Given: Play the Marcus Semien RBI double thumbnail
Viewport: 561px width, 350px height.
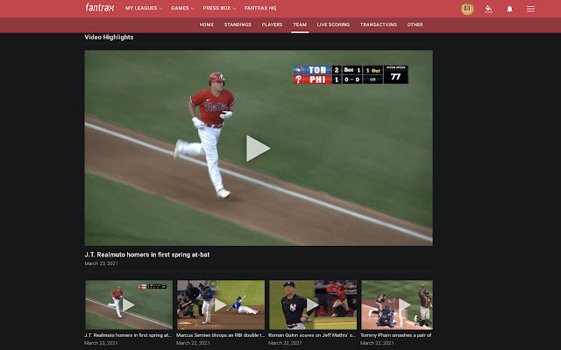Looking at the screenshot, I should 221,304.
